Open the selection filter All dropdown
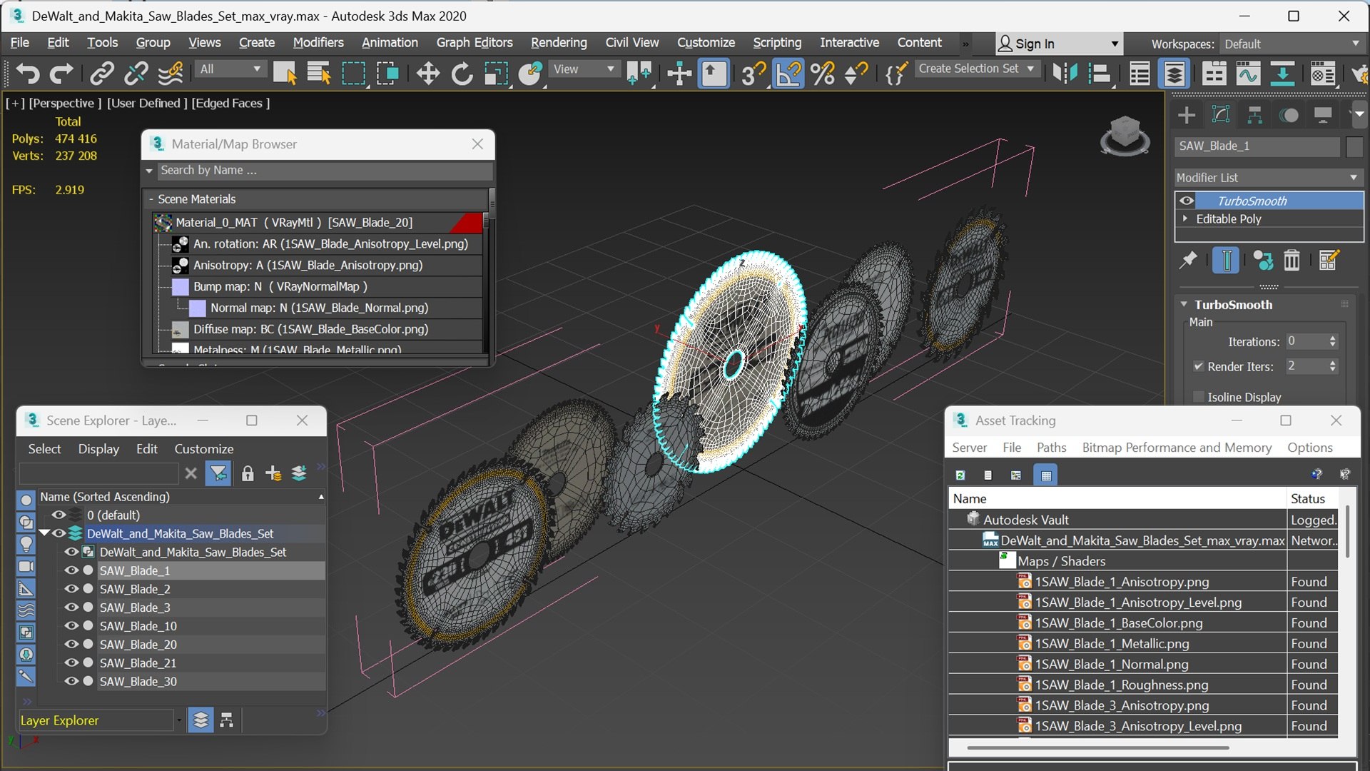1370x771 pixels. point(230,69)
